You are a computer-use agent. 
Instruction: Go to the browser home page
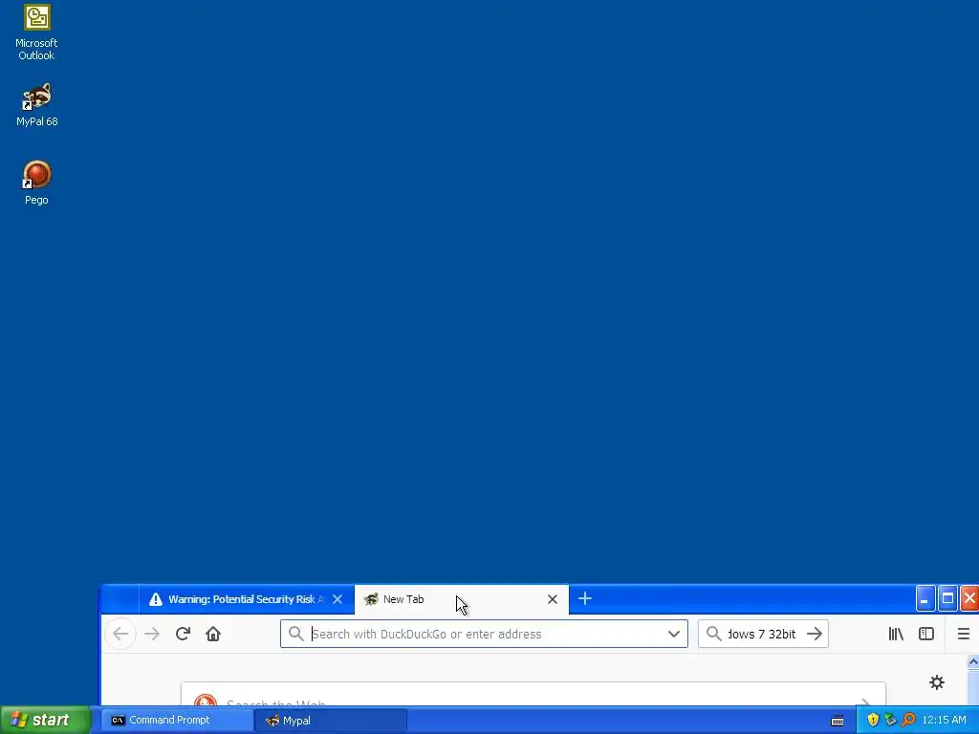(x=213, y=635)
